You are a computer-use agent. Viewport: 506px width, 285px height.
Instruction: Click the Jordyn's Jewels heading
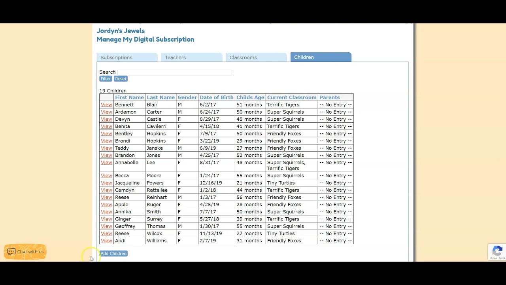click(121, 31)
